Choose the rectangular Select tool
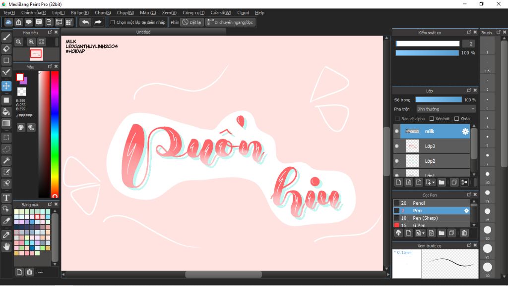This screenshot has width=508, height=286. click(x=6, y=138)
